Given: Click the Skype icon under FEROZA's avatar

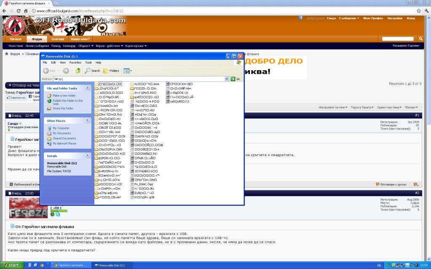Looking at the screenshot, I should [x=58, y=214].
